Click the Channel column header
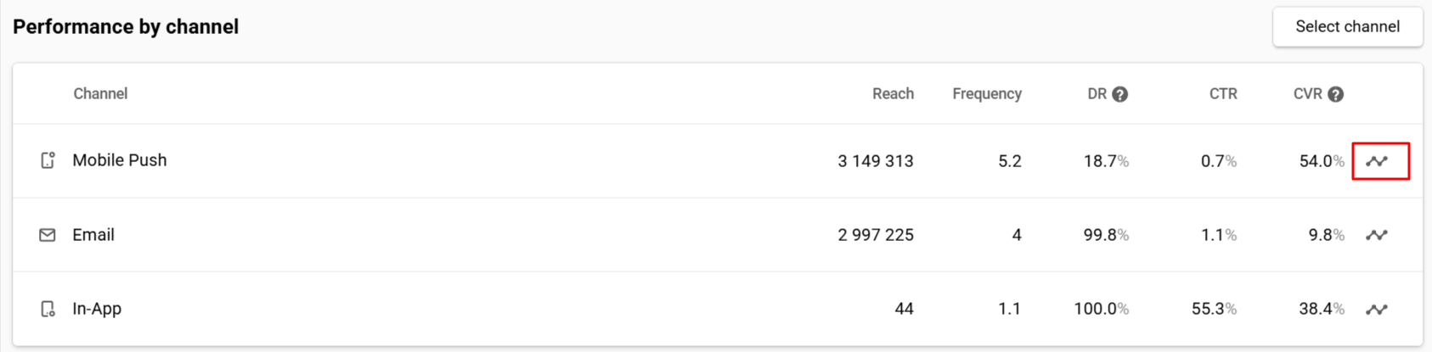 tap(100, 94)
